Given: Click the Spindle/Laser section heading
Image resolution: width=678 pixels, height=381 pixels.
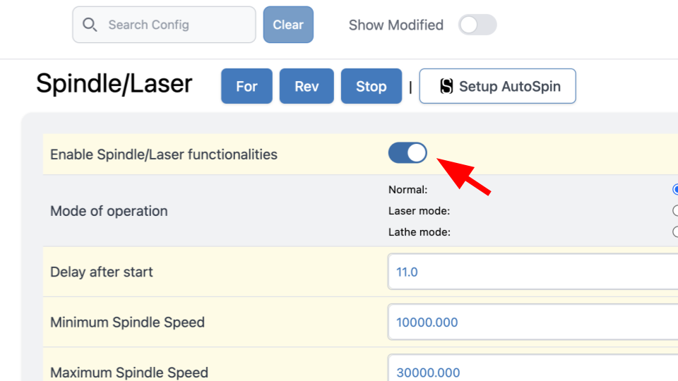Looking at the screenshot, I should [114, 83].
